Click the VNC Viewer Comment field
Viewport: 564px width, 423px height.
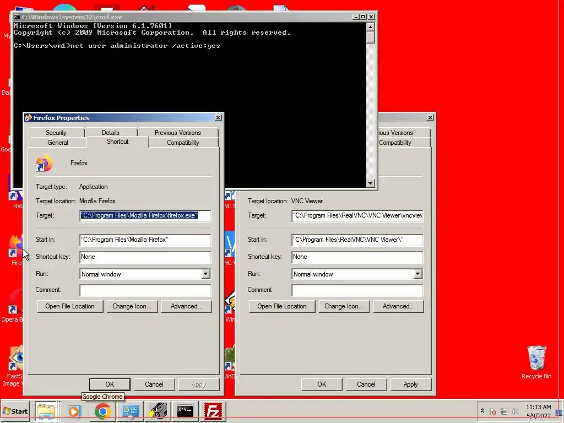click(357, 290)
